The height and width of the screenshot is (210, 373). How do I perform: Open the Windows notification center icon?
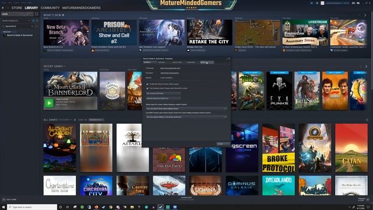pos(368,207)
